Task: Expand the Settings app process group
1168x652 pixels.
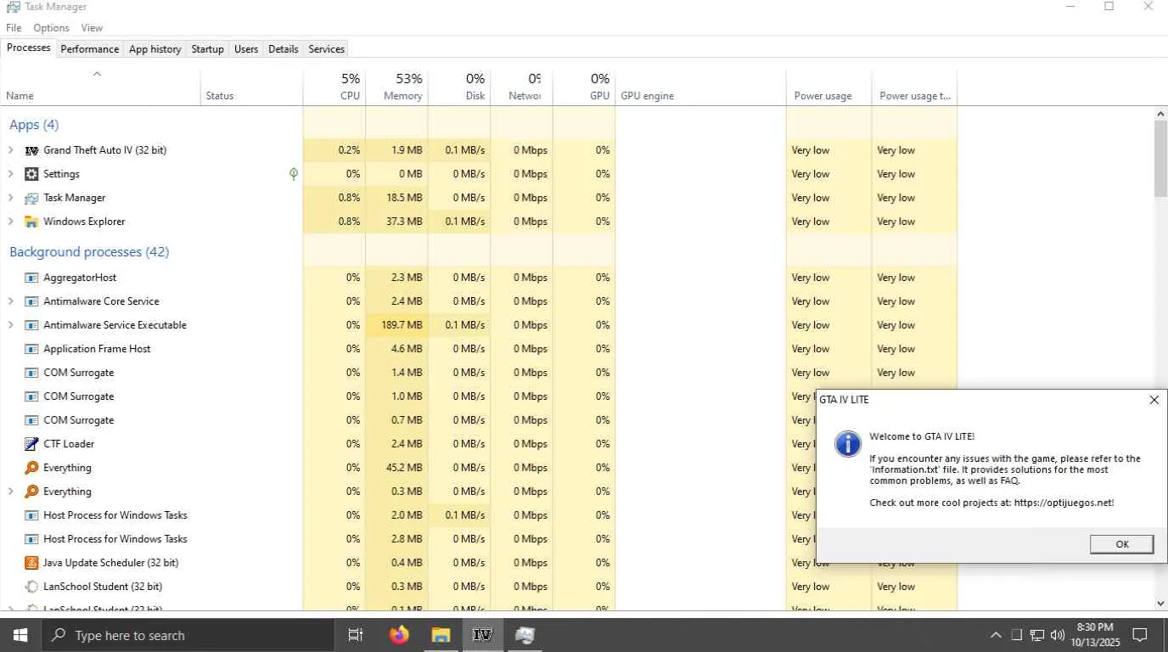Action: point(10,174)
